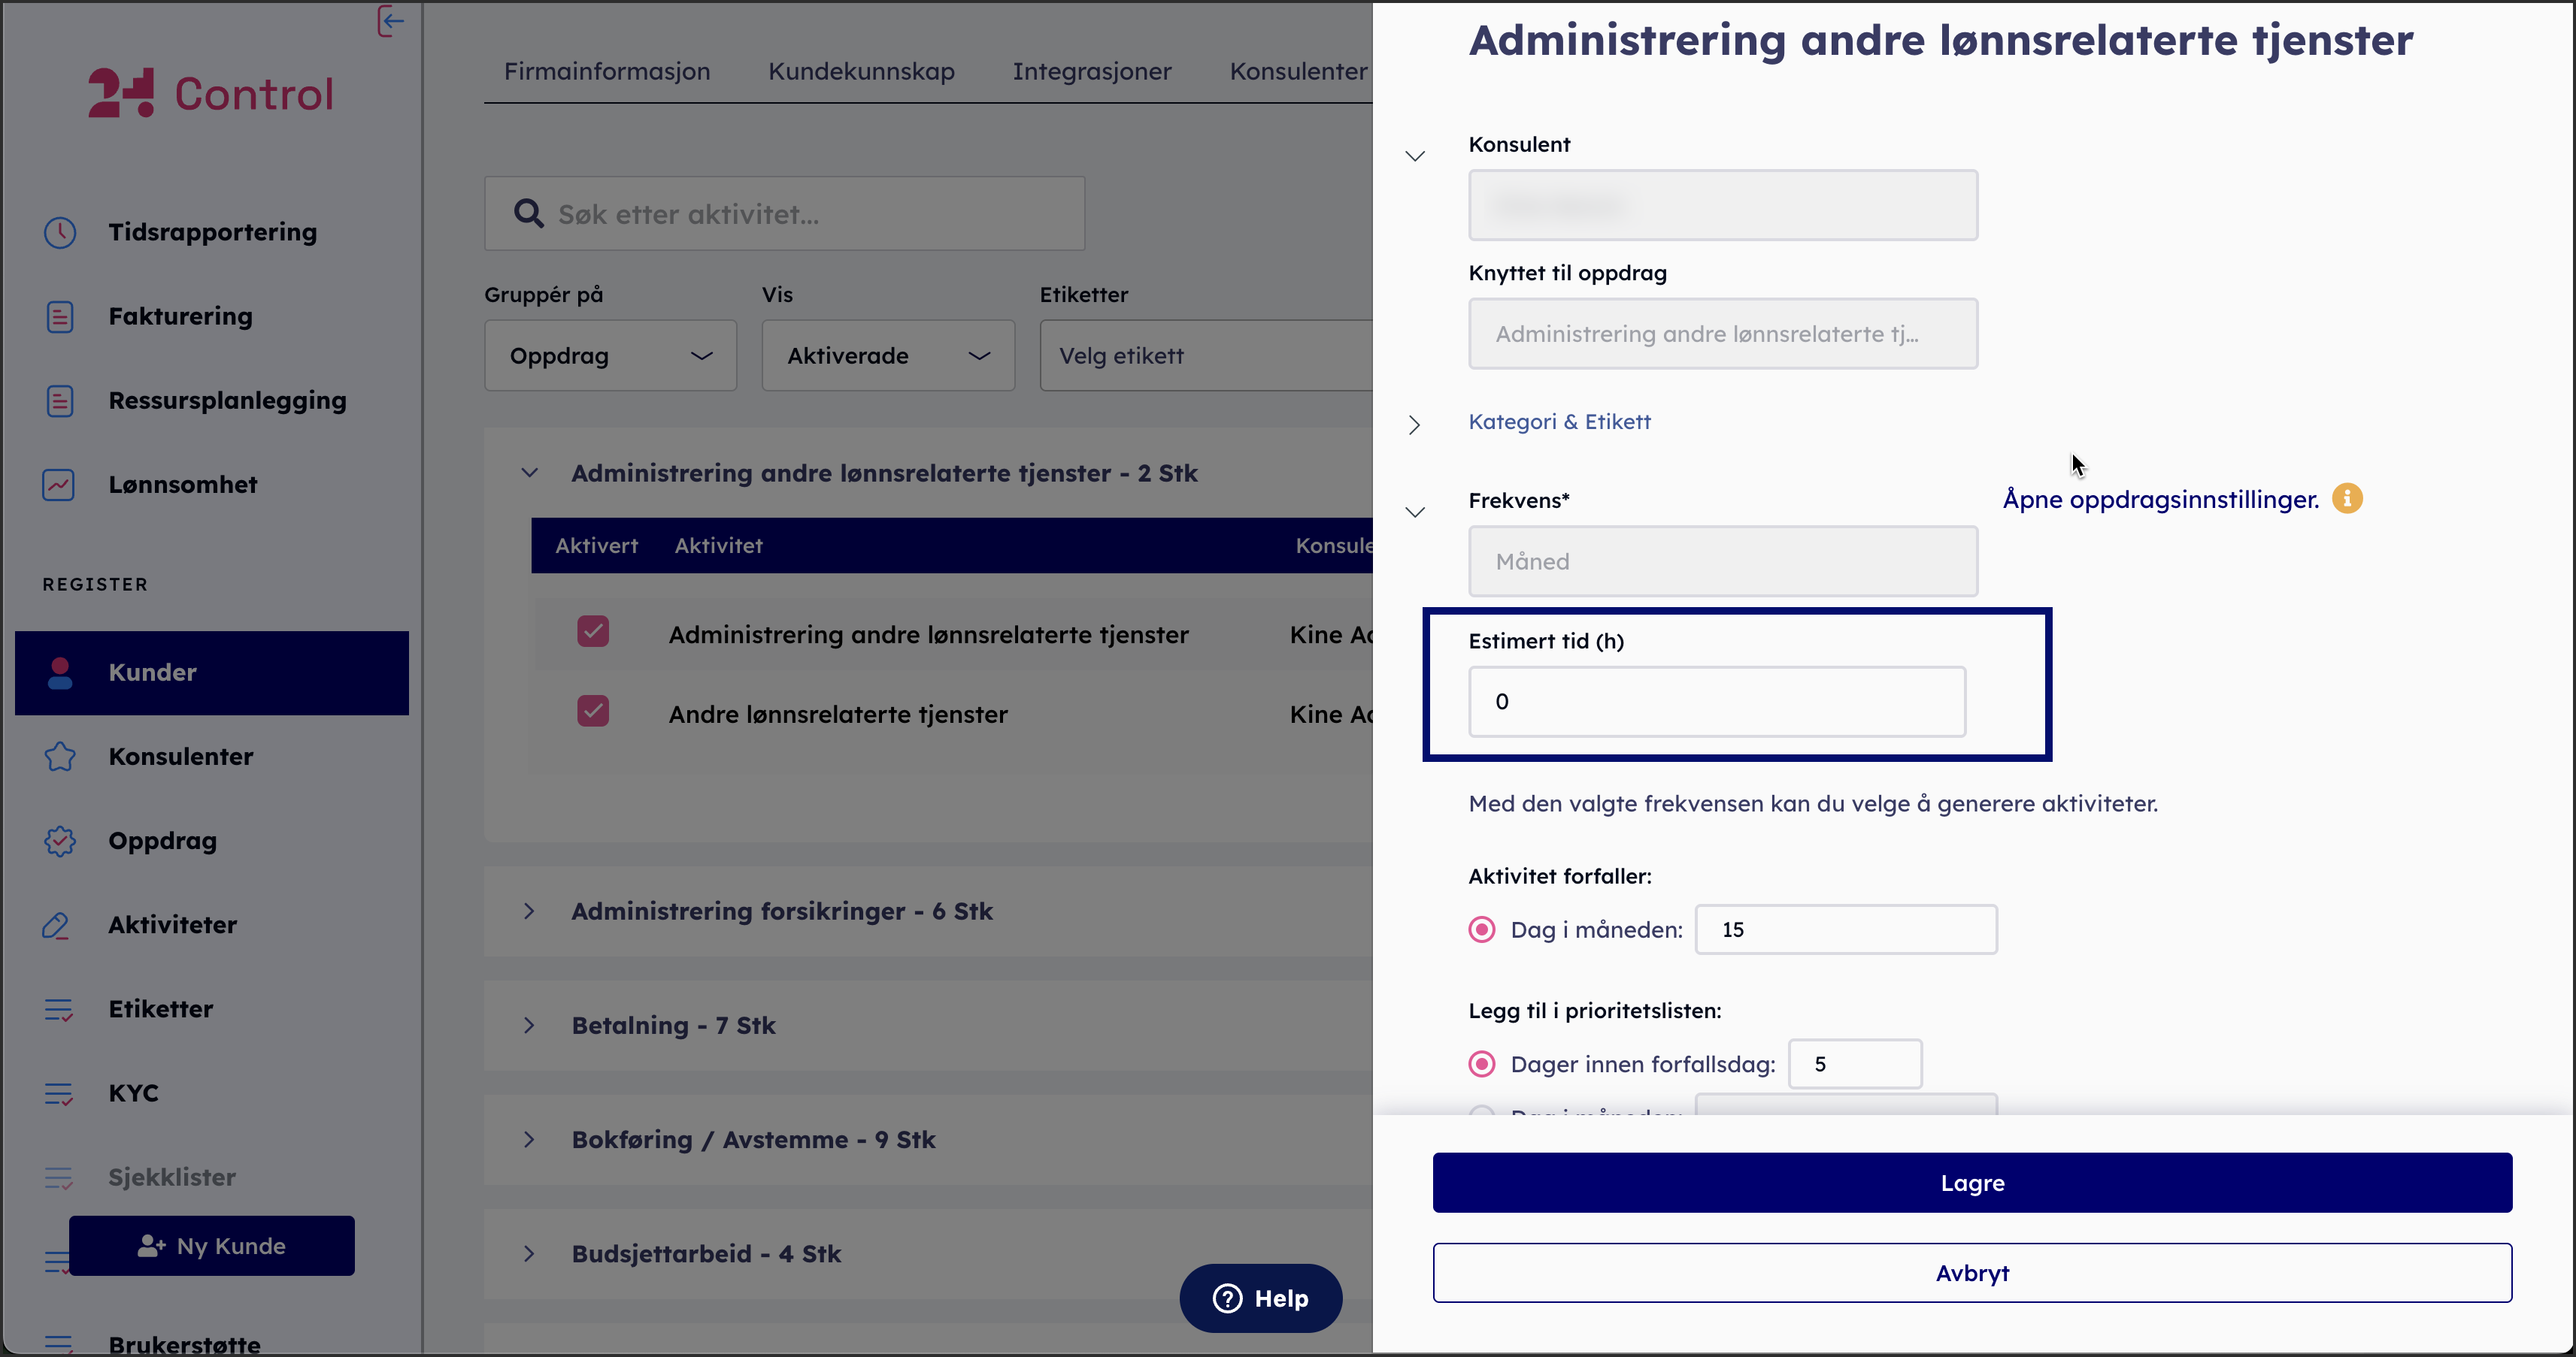
Task: Click the Konsulenter star icon
Action: coord(60,757)
